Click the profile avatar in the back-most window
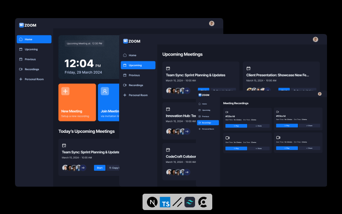Viewport: 342px width, 214px height. tap(212, 23)
